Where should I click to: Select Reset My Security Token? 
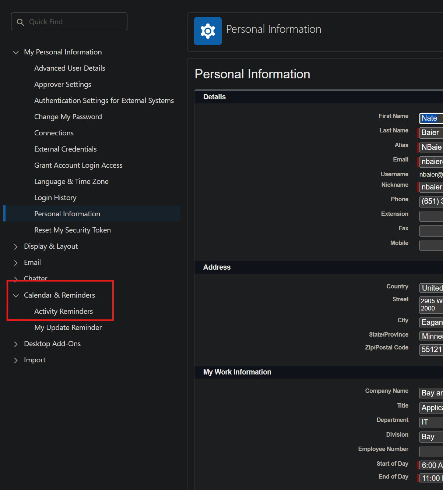[72, 230]
